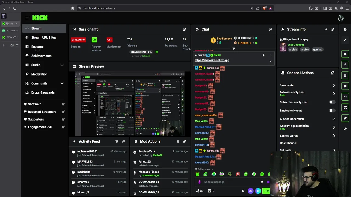Image resolution: width=351 pixels, height=197 pixels.
Task: Open the hamburger menu beside the Kick logo
Action: [x=27, y=18]
